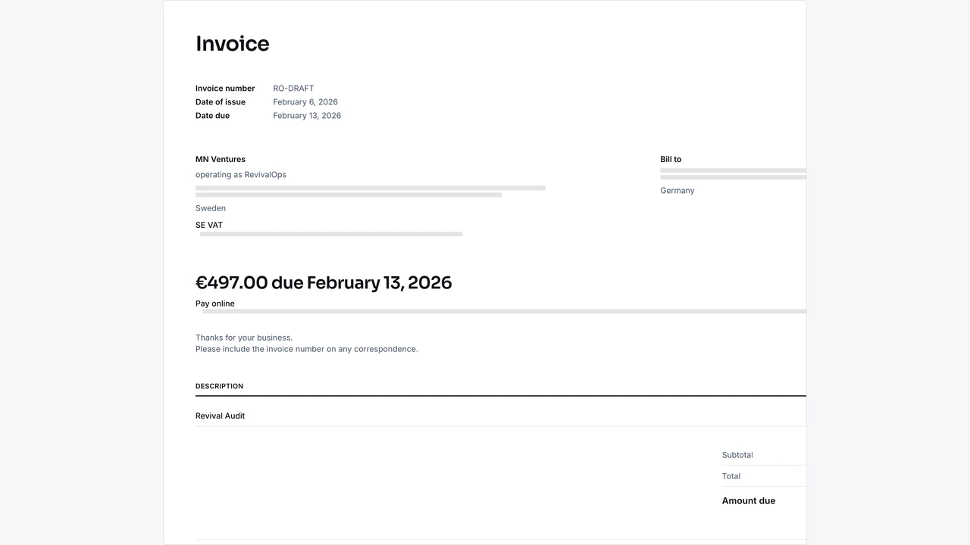Click the operating as RevivalOps text
The width and height of the screenshot is (970, 545).
coord(240,174)
